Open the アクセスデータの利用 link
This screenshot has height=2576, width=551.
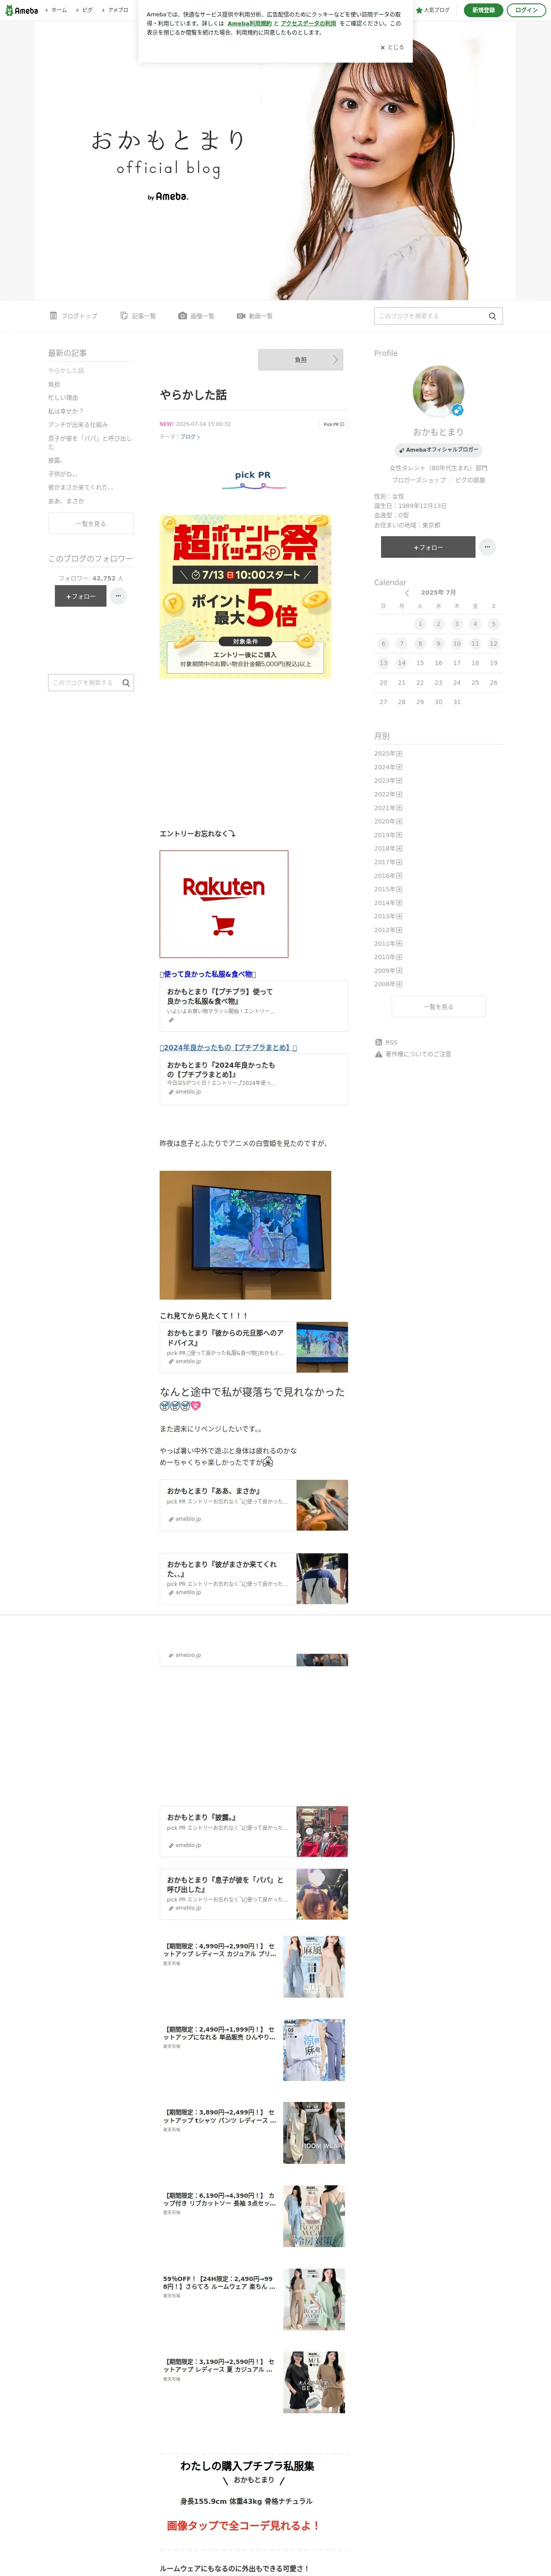(x=308, y=23)
